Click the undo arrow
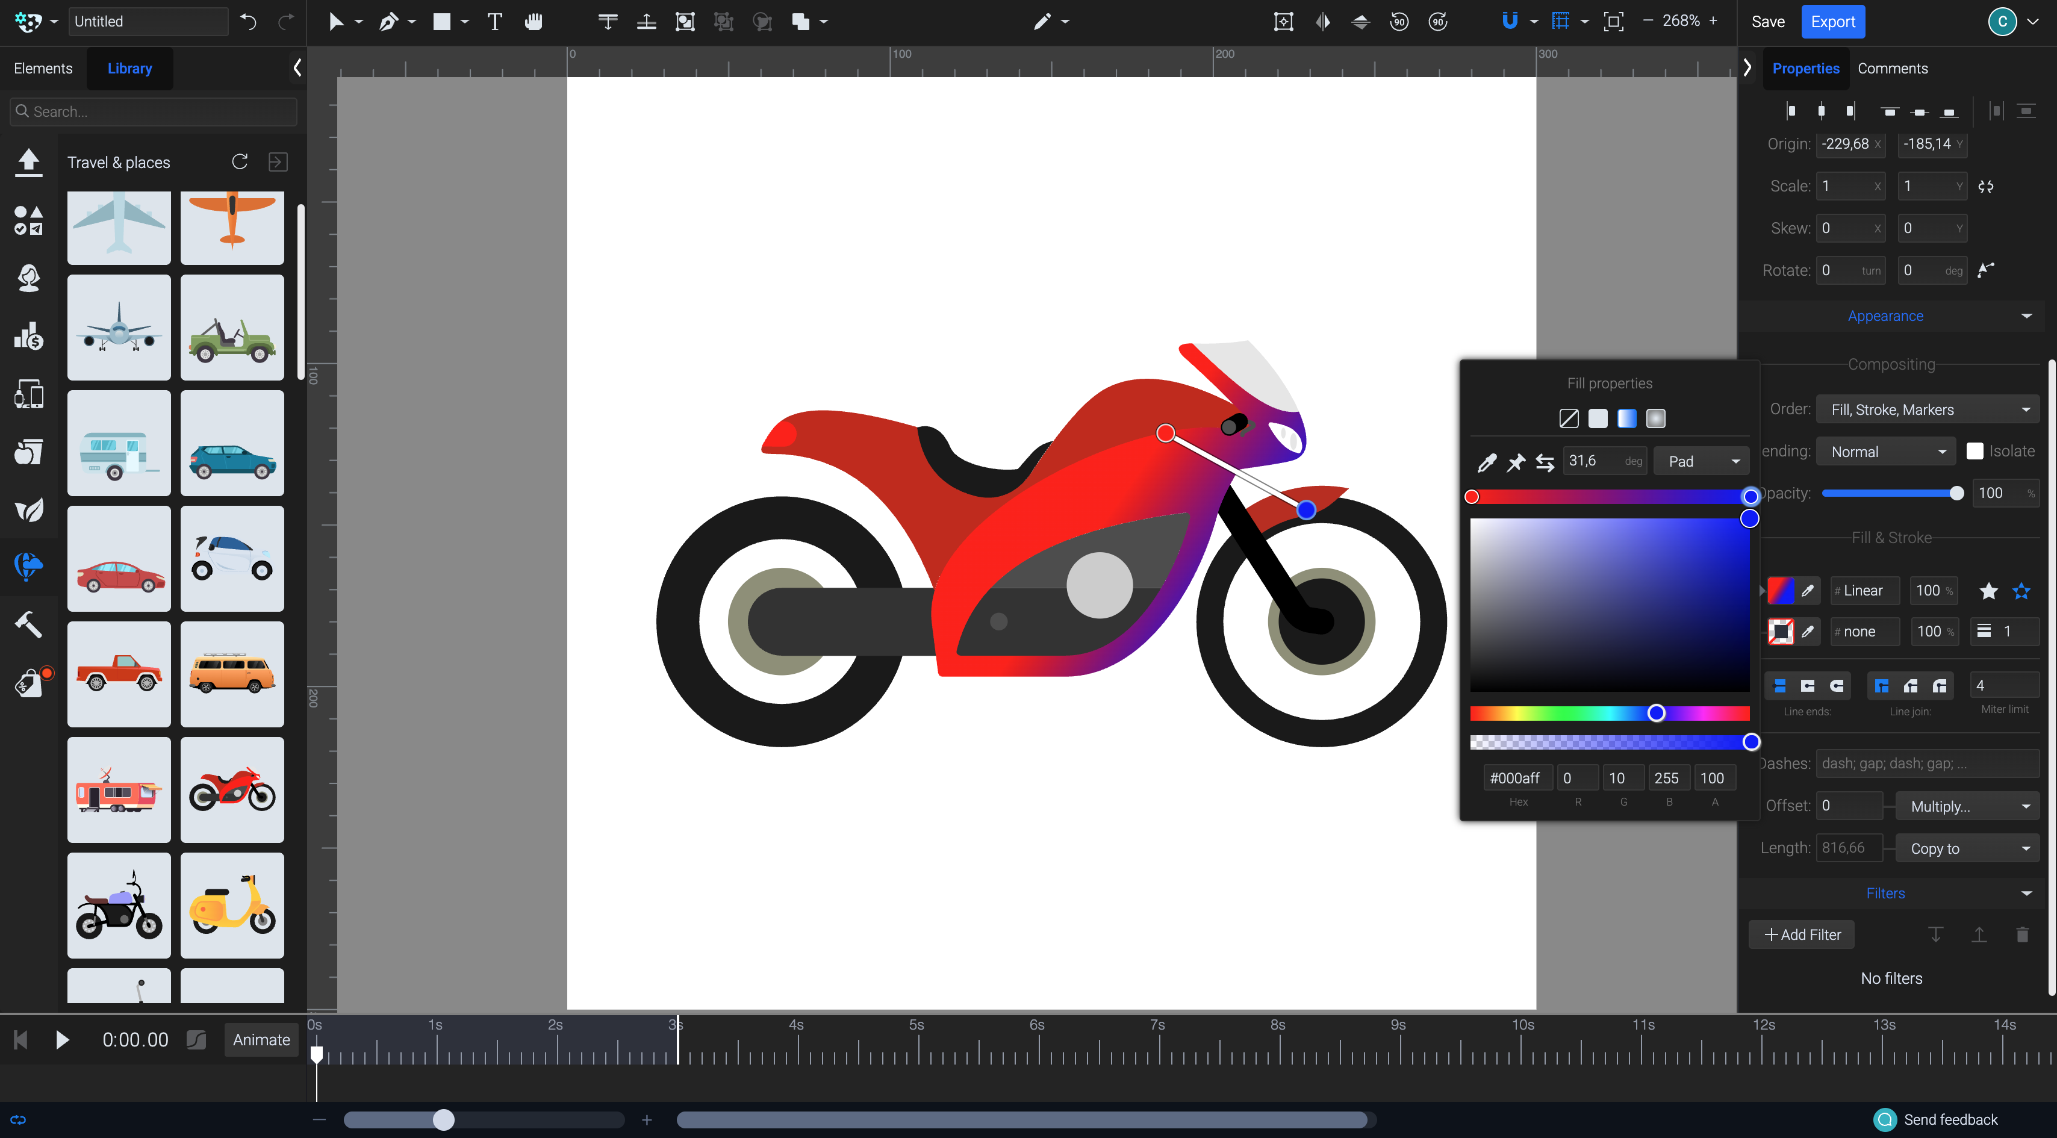The width and height of the screenshot is (2057, 1138). click(248, 22)
